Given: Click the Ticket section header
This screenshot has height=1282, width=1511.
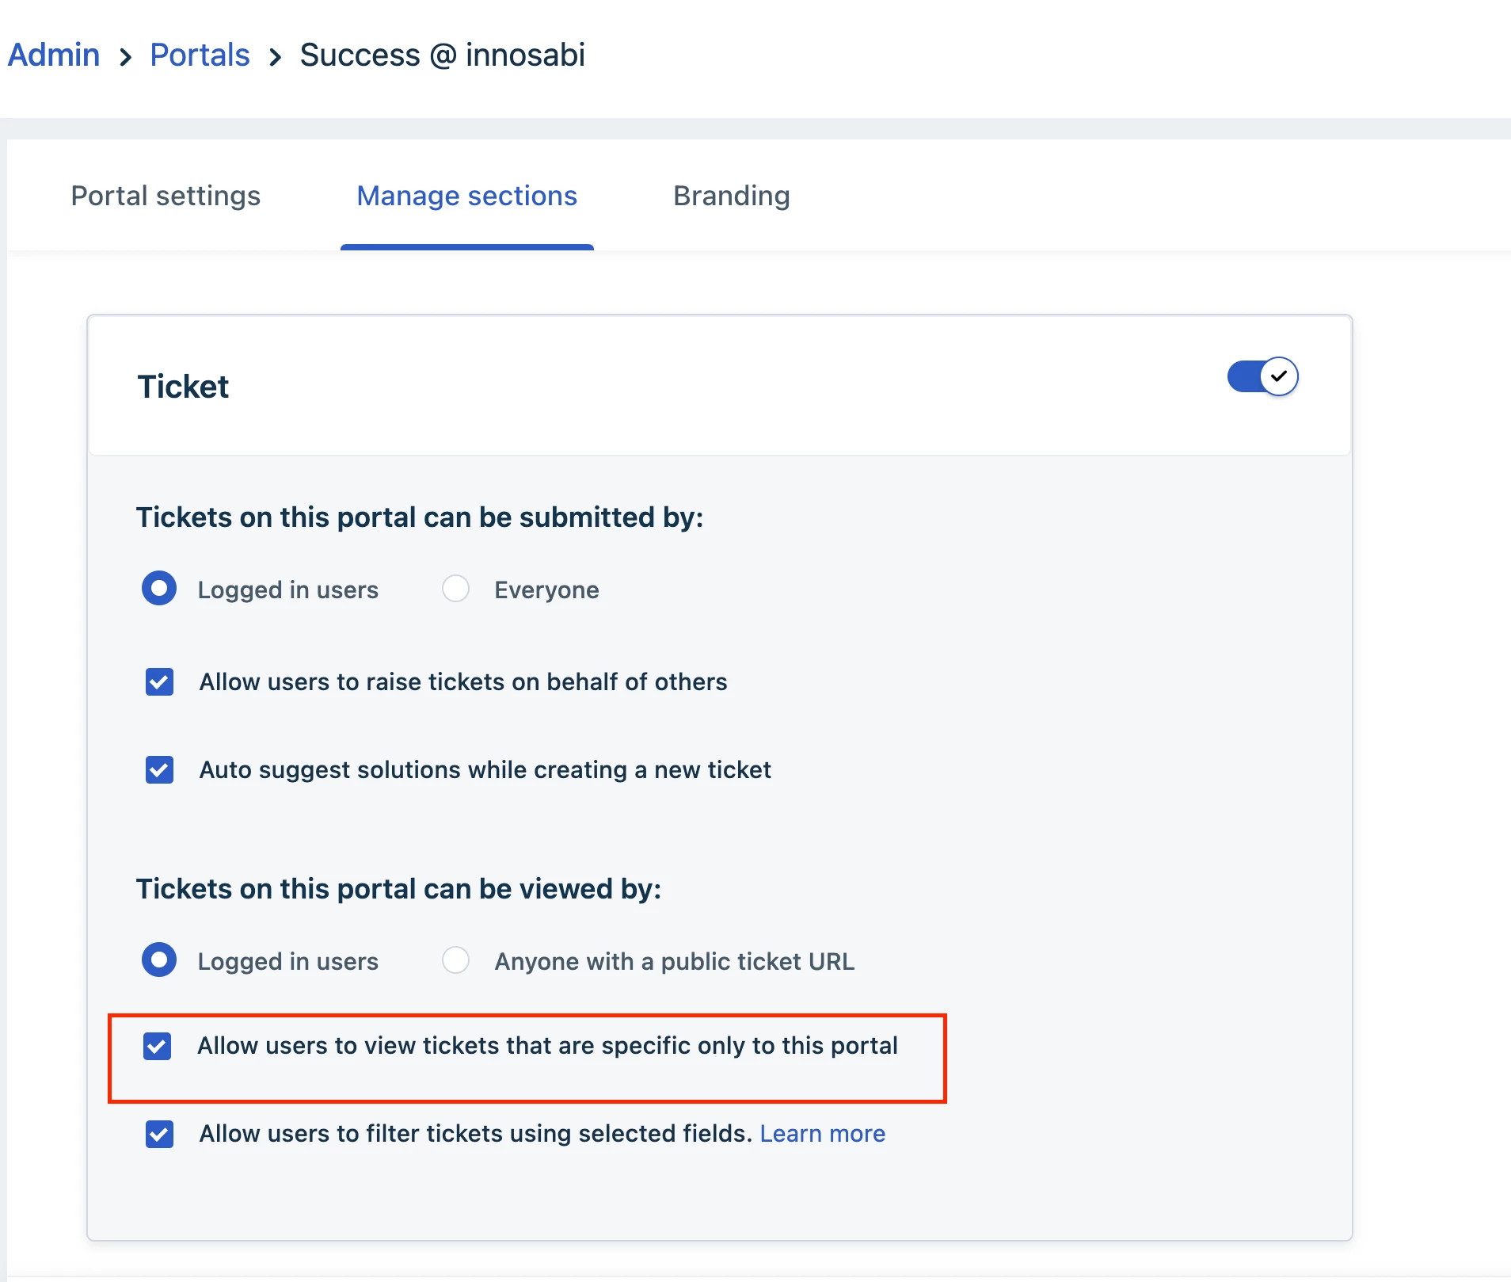Looking at the screenshot, I should (183, 387).
